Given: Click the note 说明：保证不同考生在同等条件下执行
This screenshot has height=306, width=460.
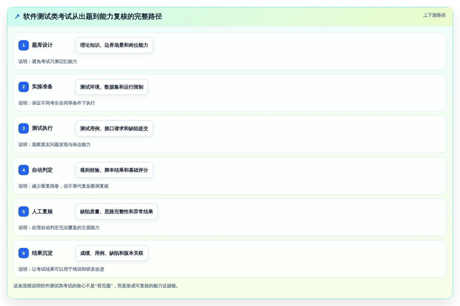Looking at the screenshot, I should [x=57, y=103].
